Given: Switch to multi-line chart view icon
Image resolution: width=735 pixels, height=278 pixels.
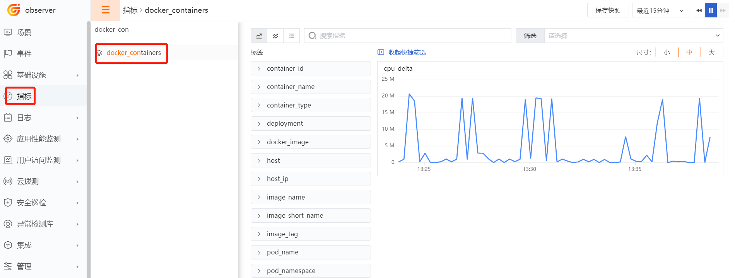Looking at the screenshot, I should [275, 36].
